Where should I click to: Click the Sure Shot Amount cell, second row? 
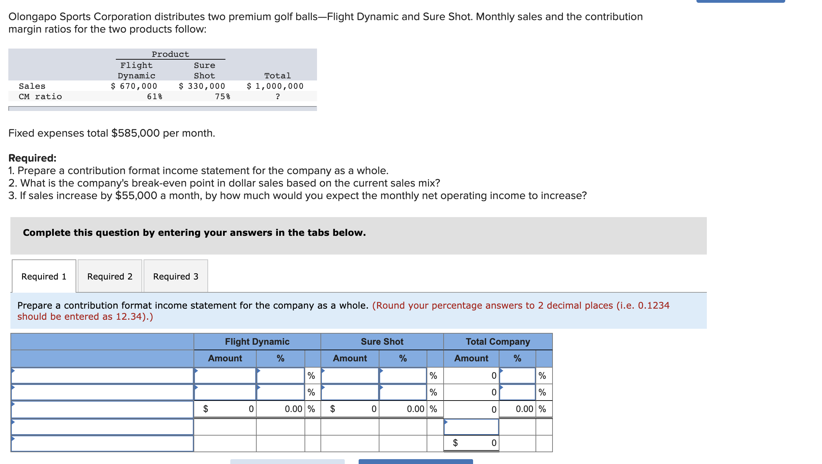(x=349, y=392)
